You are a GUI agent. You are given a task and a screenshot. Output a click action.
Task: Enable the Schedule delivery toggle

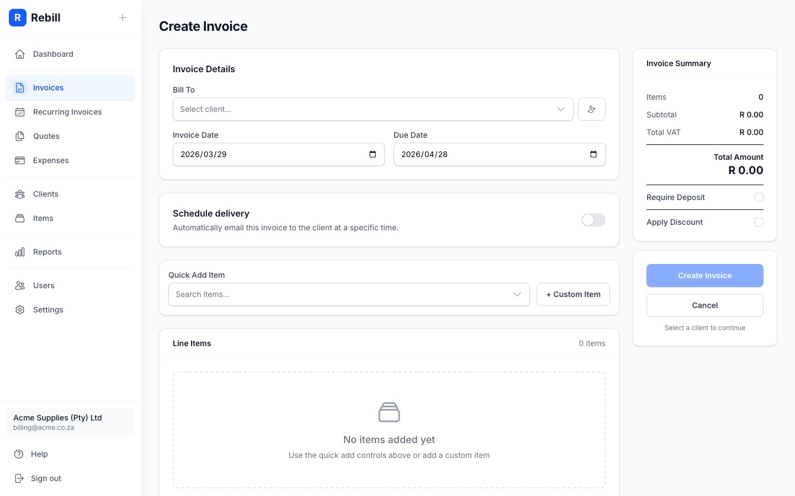pos(593,220)
